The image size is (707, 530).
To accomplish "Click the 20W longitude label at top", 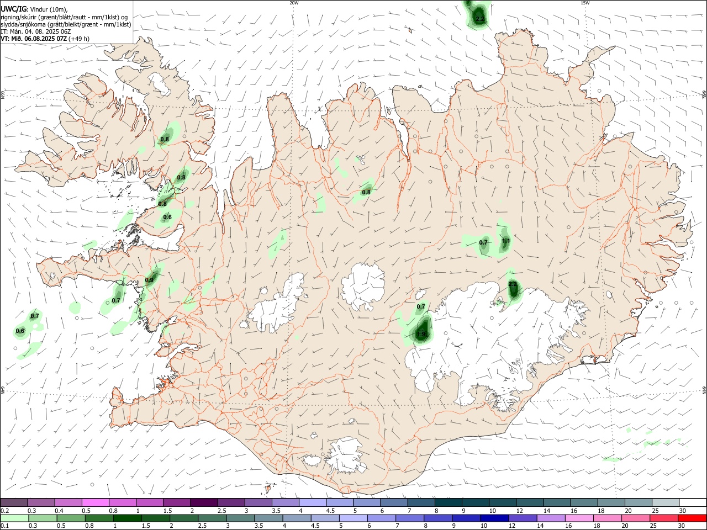I will pyautogui.click(x=294, y=3).
